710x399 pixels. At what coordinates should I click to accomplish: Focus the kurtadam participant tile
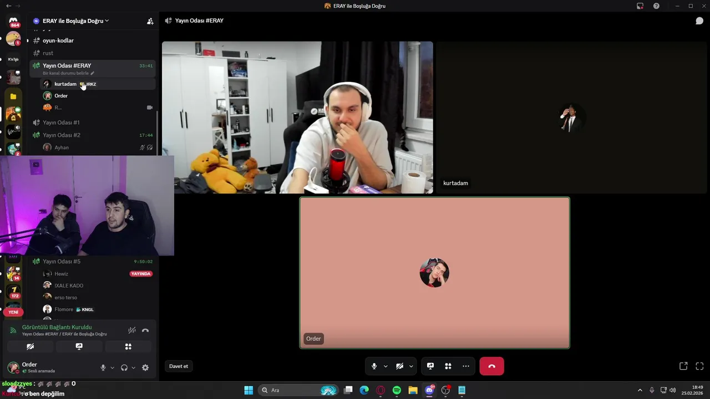click(571, 117)
